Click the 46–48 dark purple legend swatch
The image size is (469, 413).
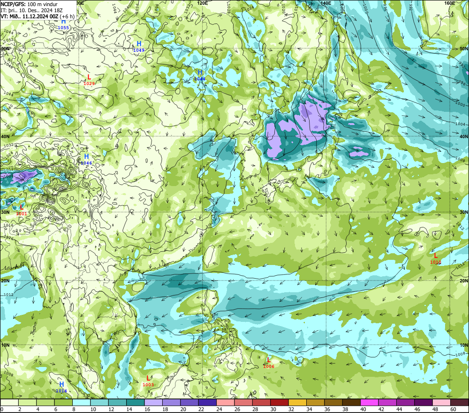click(424, 402)
